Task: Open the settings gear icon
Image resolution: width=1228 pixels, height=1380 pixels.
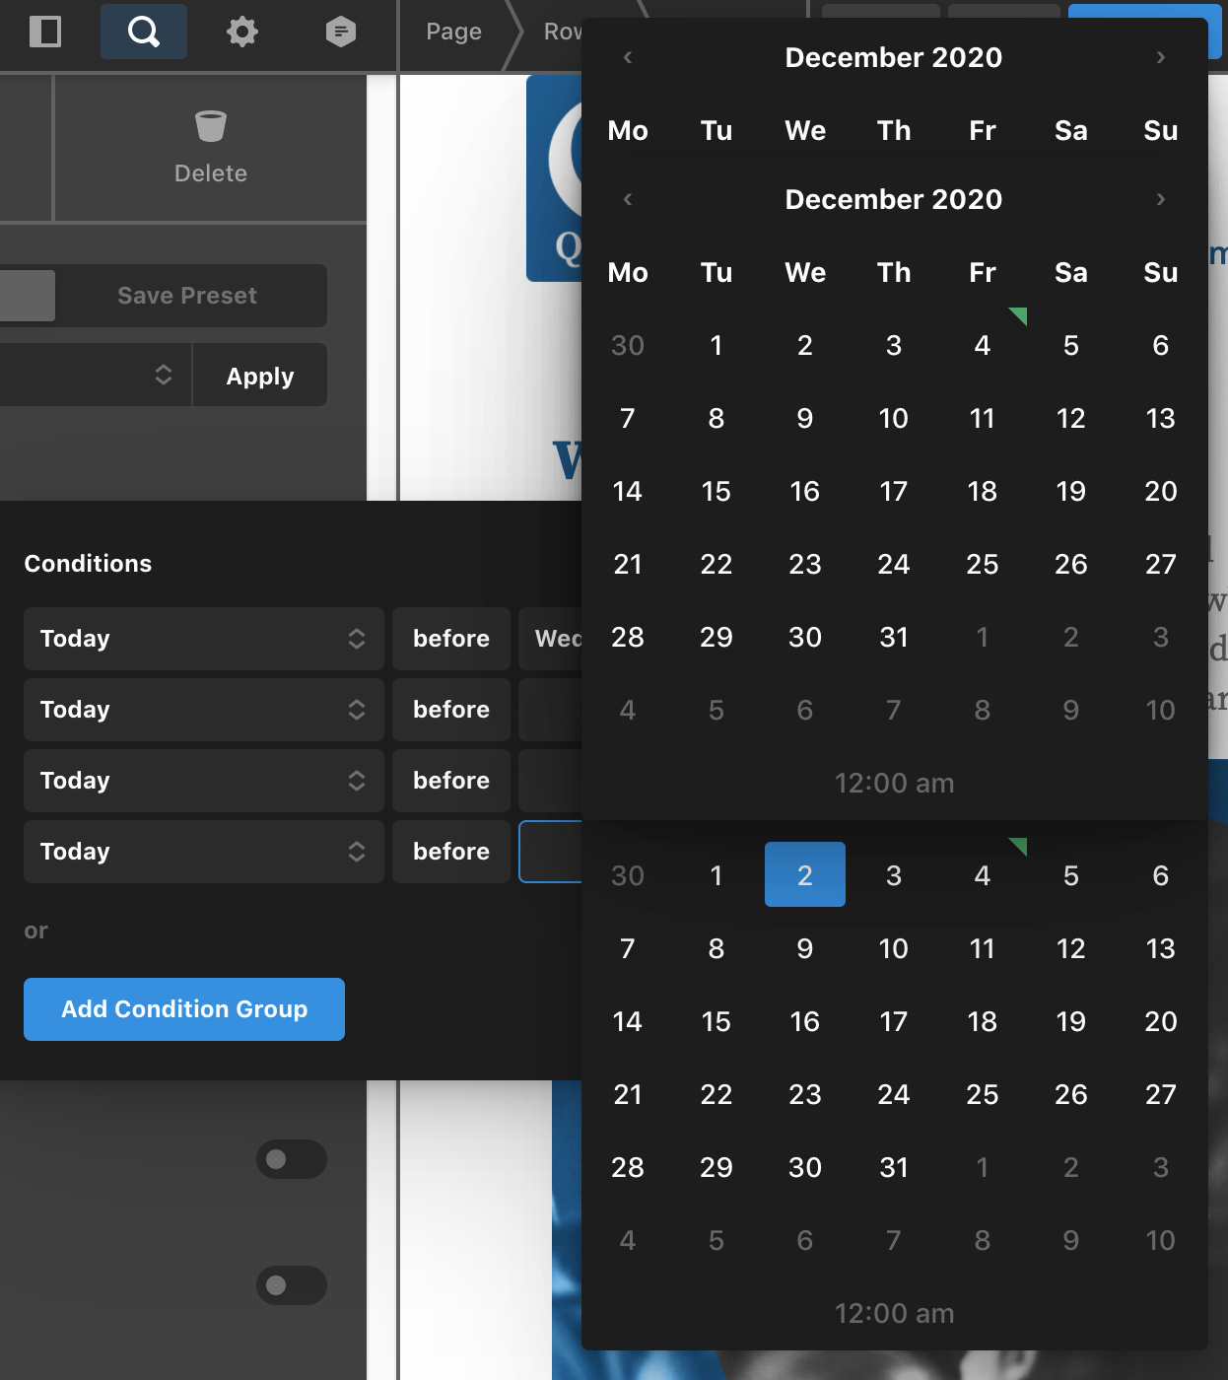Action: pyautogui.click(x=242, y=32)
